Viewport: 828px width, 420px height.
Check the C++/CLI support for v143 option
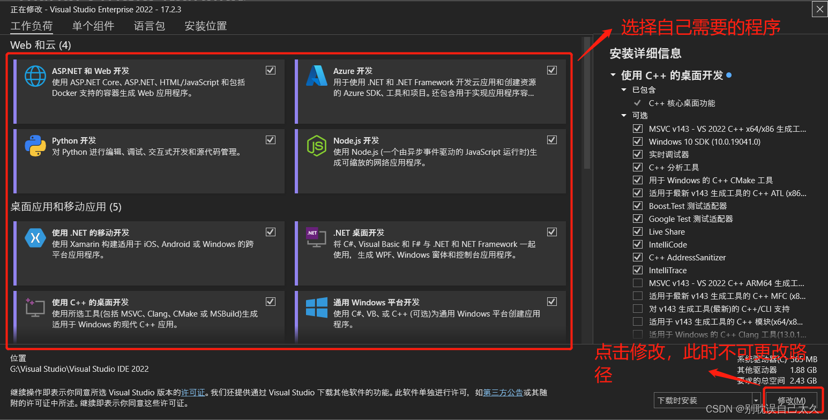pyautogui.click(x=638, y=309)
